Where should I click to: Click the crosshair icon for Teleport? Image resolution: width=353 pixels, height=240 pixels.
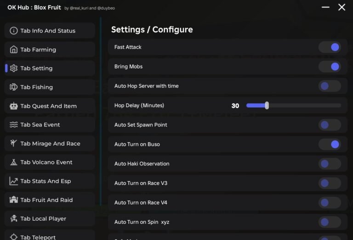(x=13, y=237)
